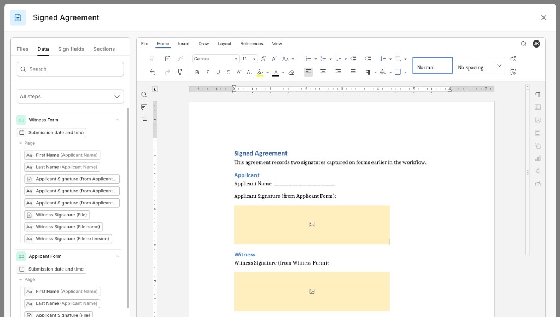Collapse Page tree under Witness Form

(x=20, y=143)
